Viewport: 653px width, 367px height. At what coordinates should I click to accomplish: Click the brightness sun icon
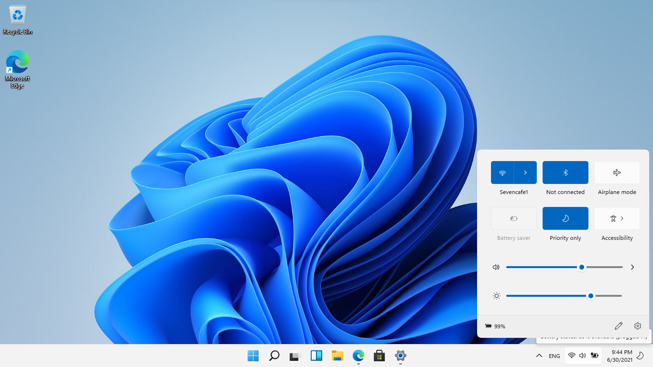497,296
